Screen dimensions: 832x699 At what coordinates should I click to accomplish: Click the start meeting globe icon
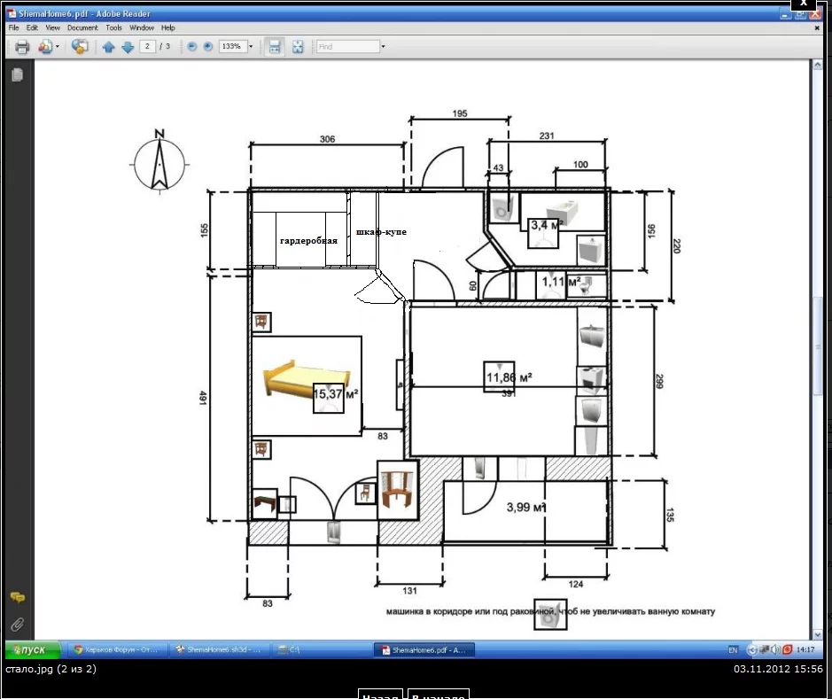click(x=80, y=47)
